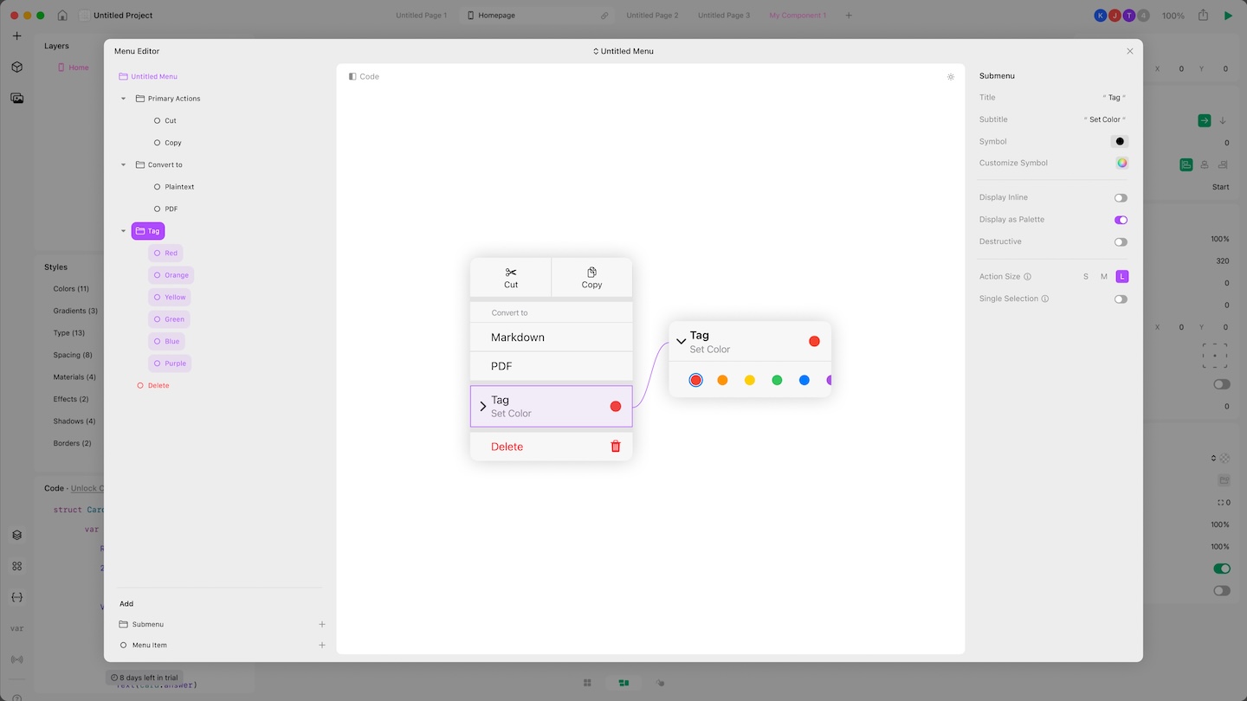Toggle the green switch in background inspector
The image size is (1247, 701).
coord(1222,569)
